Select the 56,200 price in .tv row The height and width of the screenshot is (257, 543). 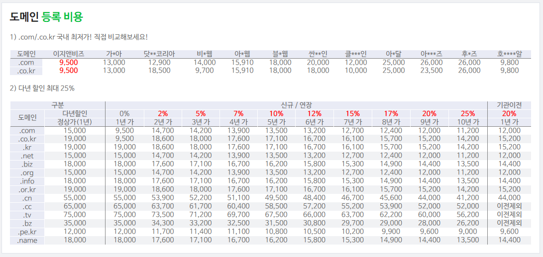pos(468,215)
